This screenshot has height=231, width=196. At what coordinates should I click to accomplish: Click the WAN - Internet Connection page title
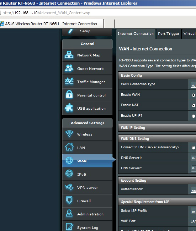[145, 49]
